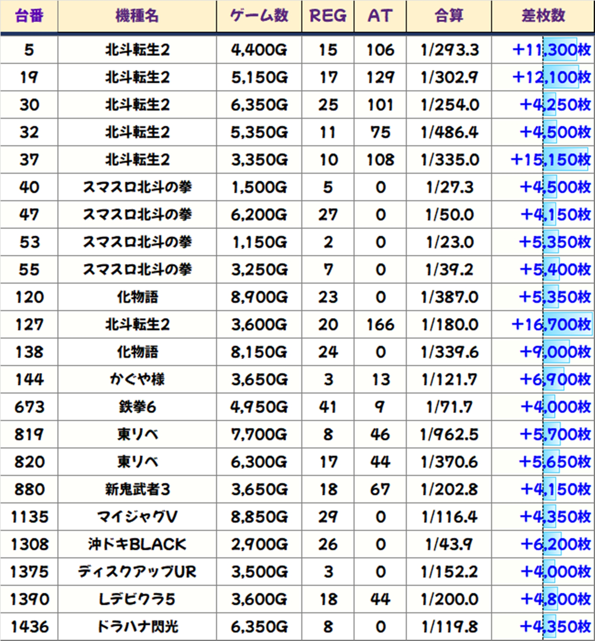
Task: Click the 8,900G game count cell
Action: tap(259, 297)
